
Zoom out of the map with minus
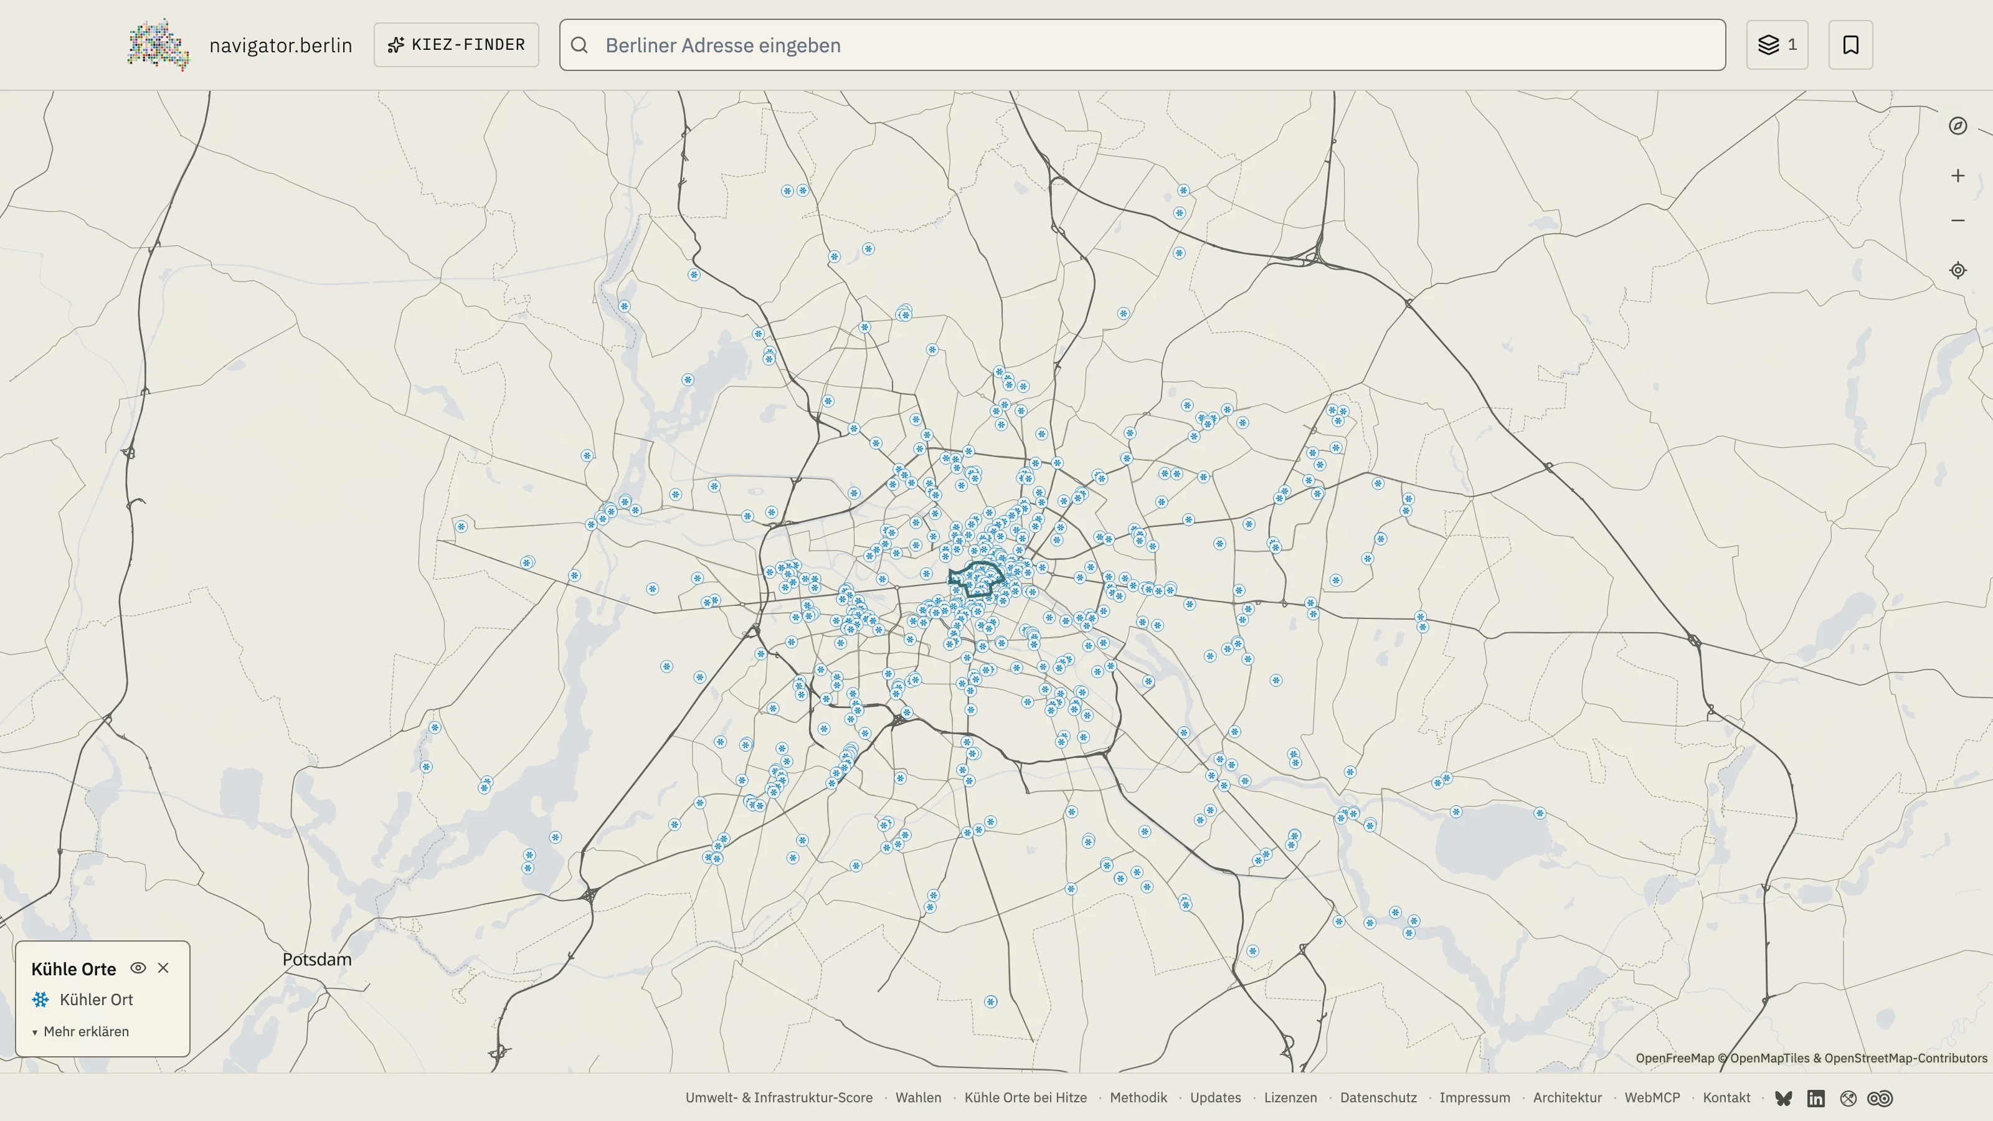pyautogui.click(x=1958, y=220)
